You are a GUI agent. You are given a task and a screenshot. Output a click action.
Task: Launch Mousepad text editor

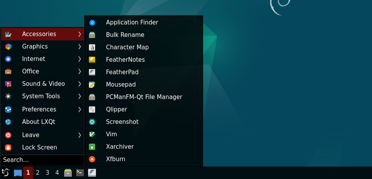tap(143, 84)
